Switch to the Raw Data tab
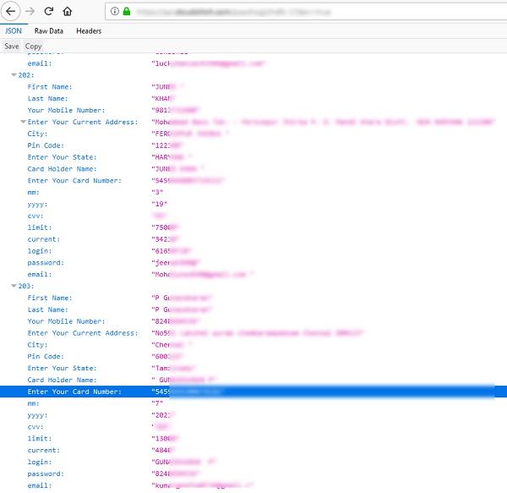This screenshot has height=493, width=507. click(x=49, y=31)
